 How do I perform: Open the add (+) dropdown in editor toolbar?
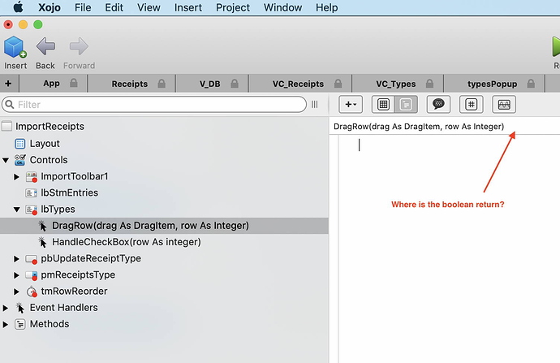pyautogui.click(x=351, y=104)
